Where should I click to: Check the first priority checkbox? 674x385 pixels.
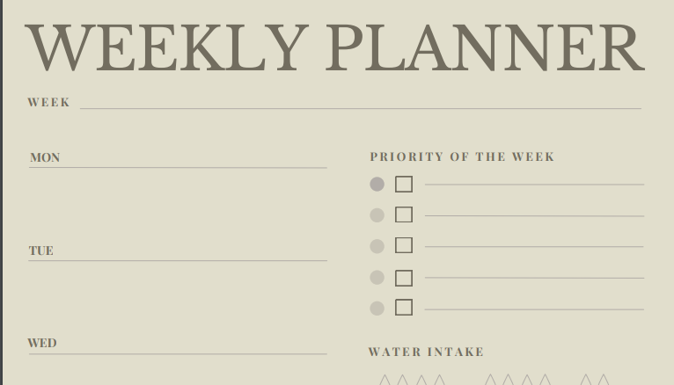404,185
